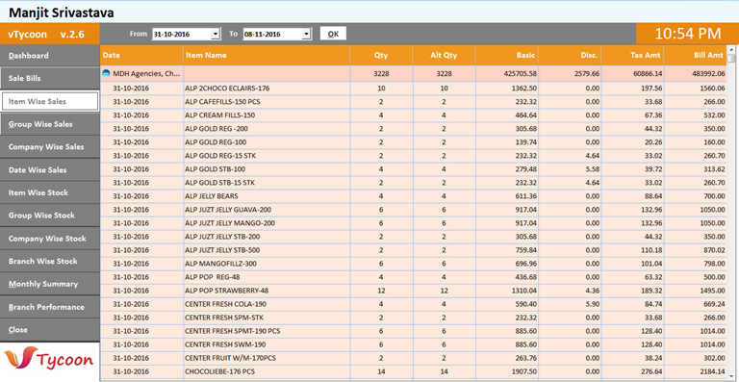Select row ALP CAFEFILLS-150 PCS
Image resolution: width=739 pixels, height=382 pixels.
[x=414, y=102]
